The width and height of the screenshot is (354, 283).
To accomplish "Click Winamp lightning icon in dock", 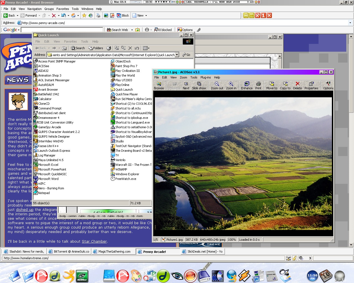I will click(245, 276).
